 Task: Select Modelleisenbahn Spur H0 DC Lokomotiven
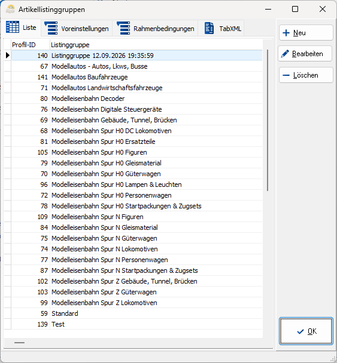(x=136, y=131)
